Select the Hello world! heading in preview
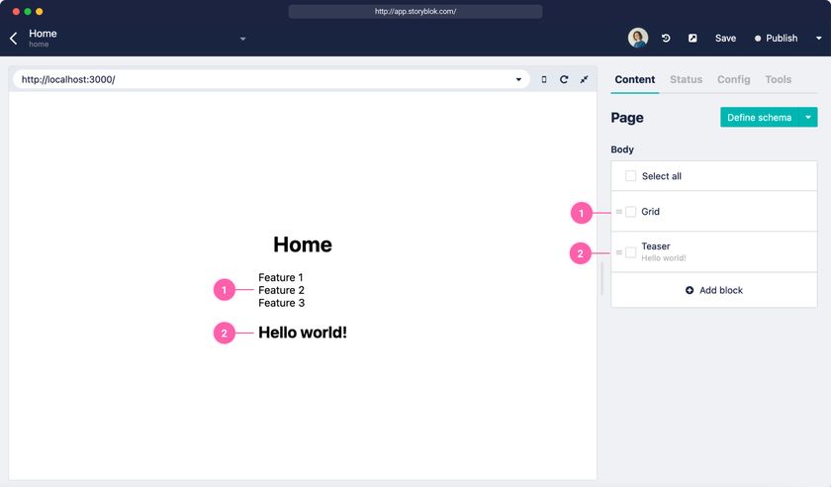The width and height of the screenshot is (831, 487). (303, 333)
